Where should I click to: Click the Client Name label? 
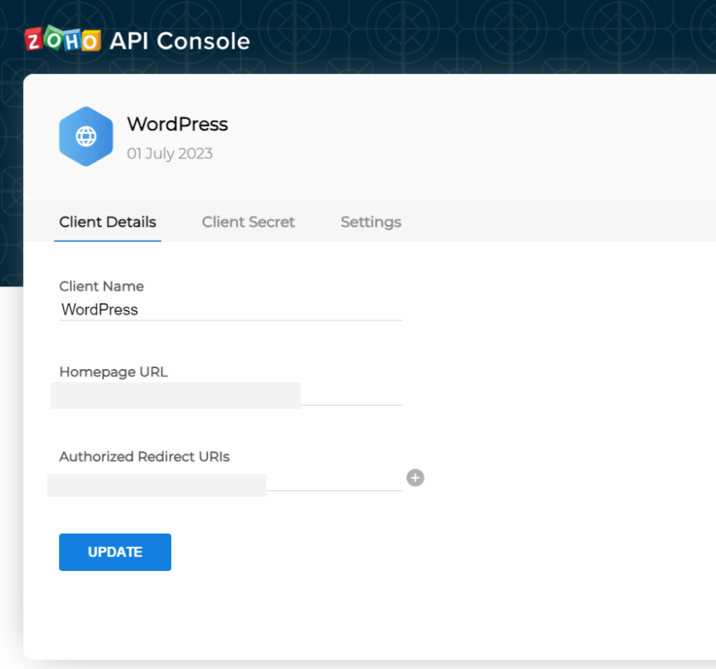(x=101, y=286)
